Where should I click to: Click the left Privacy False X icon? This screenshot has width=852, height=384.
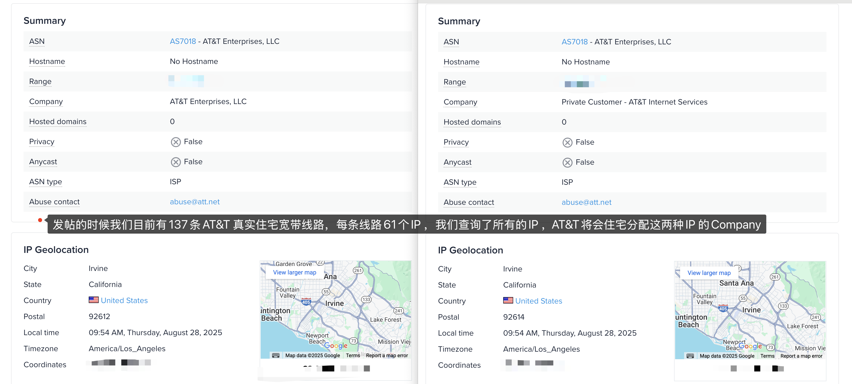(x=176, y=142)
